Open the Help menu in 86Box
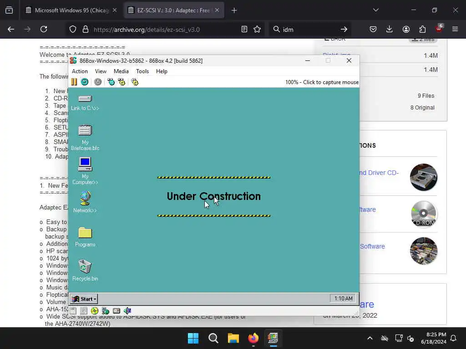This screenshot has height=349, width=466. coord(162,71)
